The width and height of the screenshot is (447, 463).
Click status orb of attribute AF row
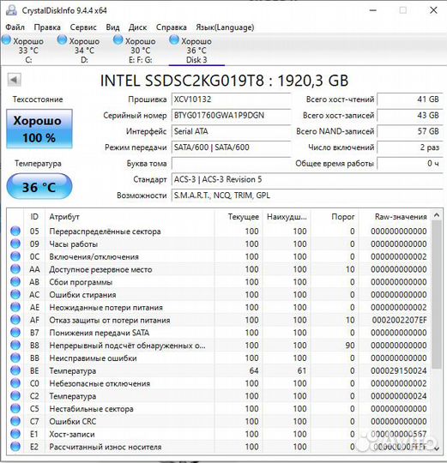coord(15,320)
